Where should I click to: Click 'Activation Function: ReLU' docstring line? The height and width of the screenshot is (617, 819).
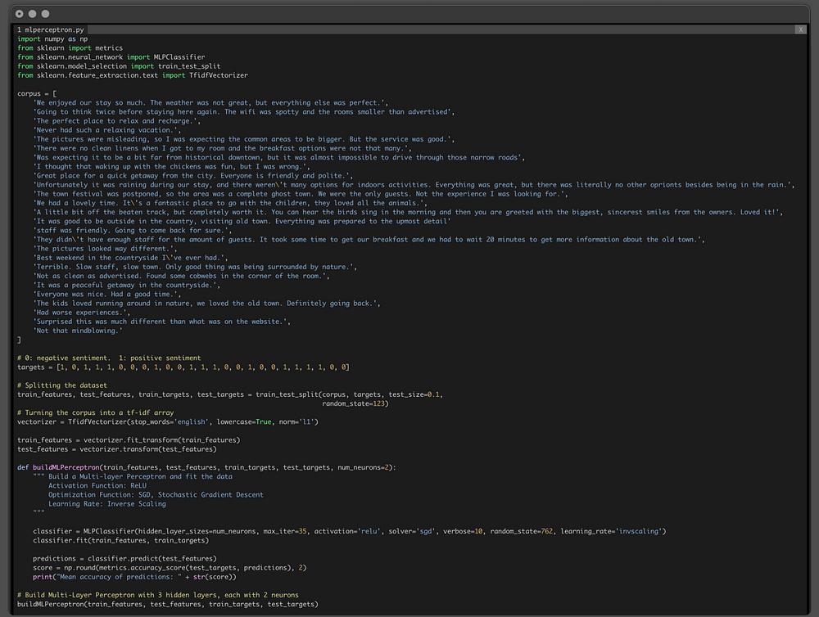(97, 486)
